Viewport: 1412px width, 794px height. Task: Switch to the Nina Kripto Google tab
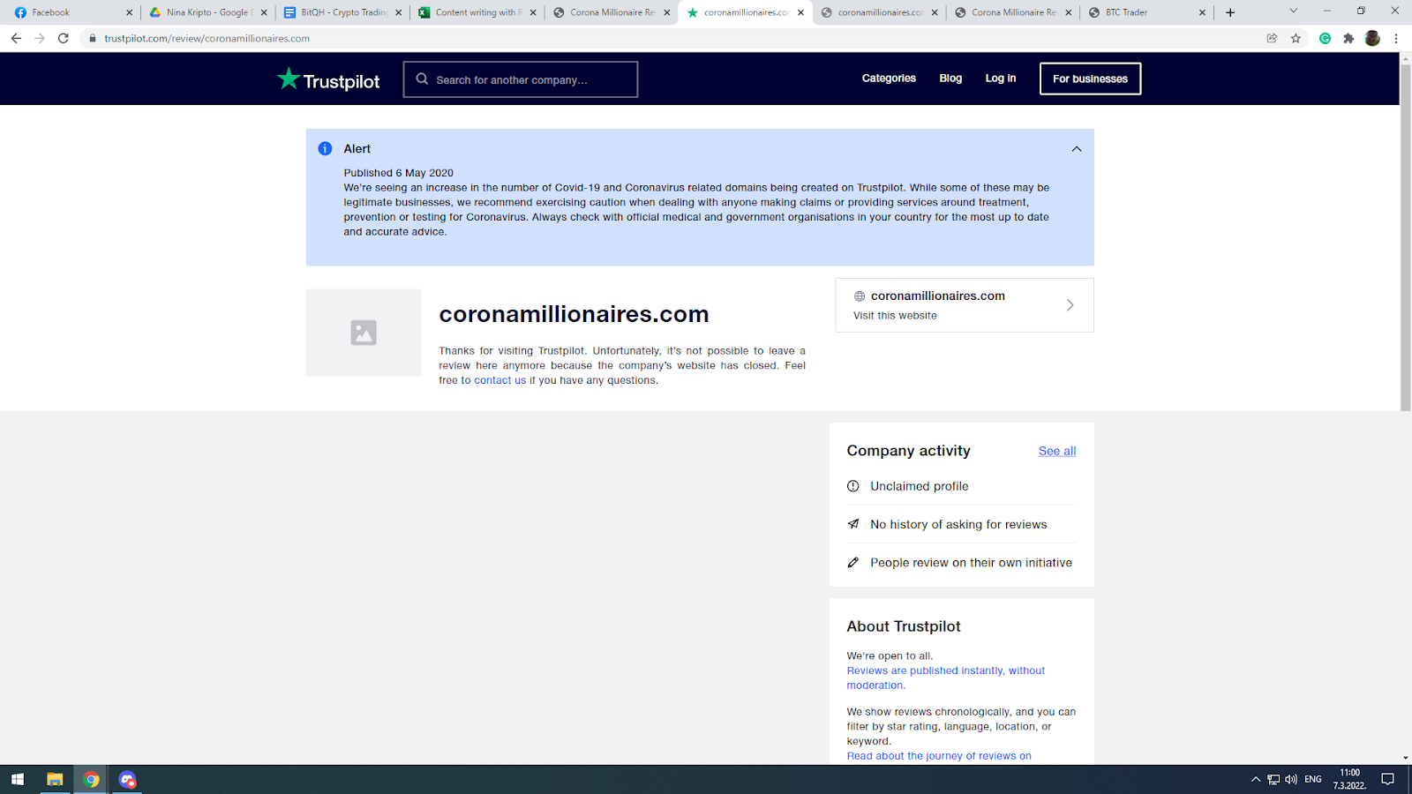207,12
